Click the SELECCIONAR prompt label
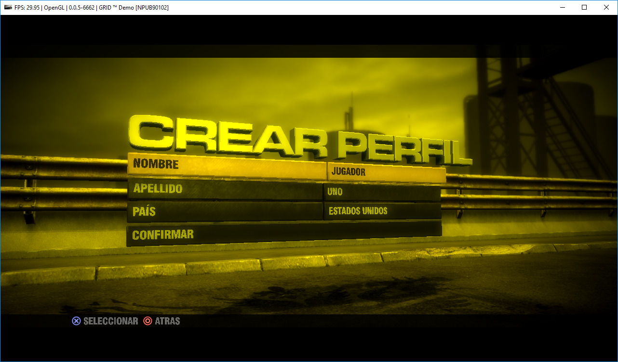 click(111, 321)
